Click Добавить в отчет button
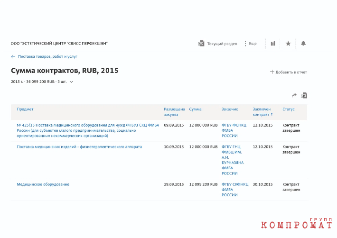This screenshot has width=337, height=238. [288, 72]
